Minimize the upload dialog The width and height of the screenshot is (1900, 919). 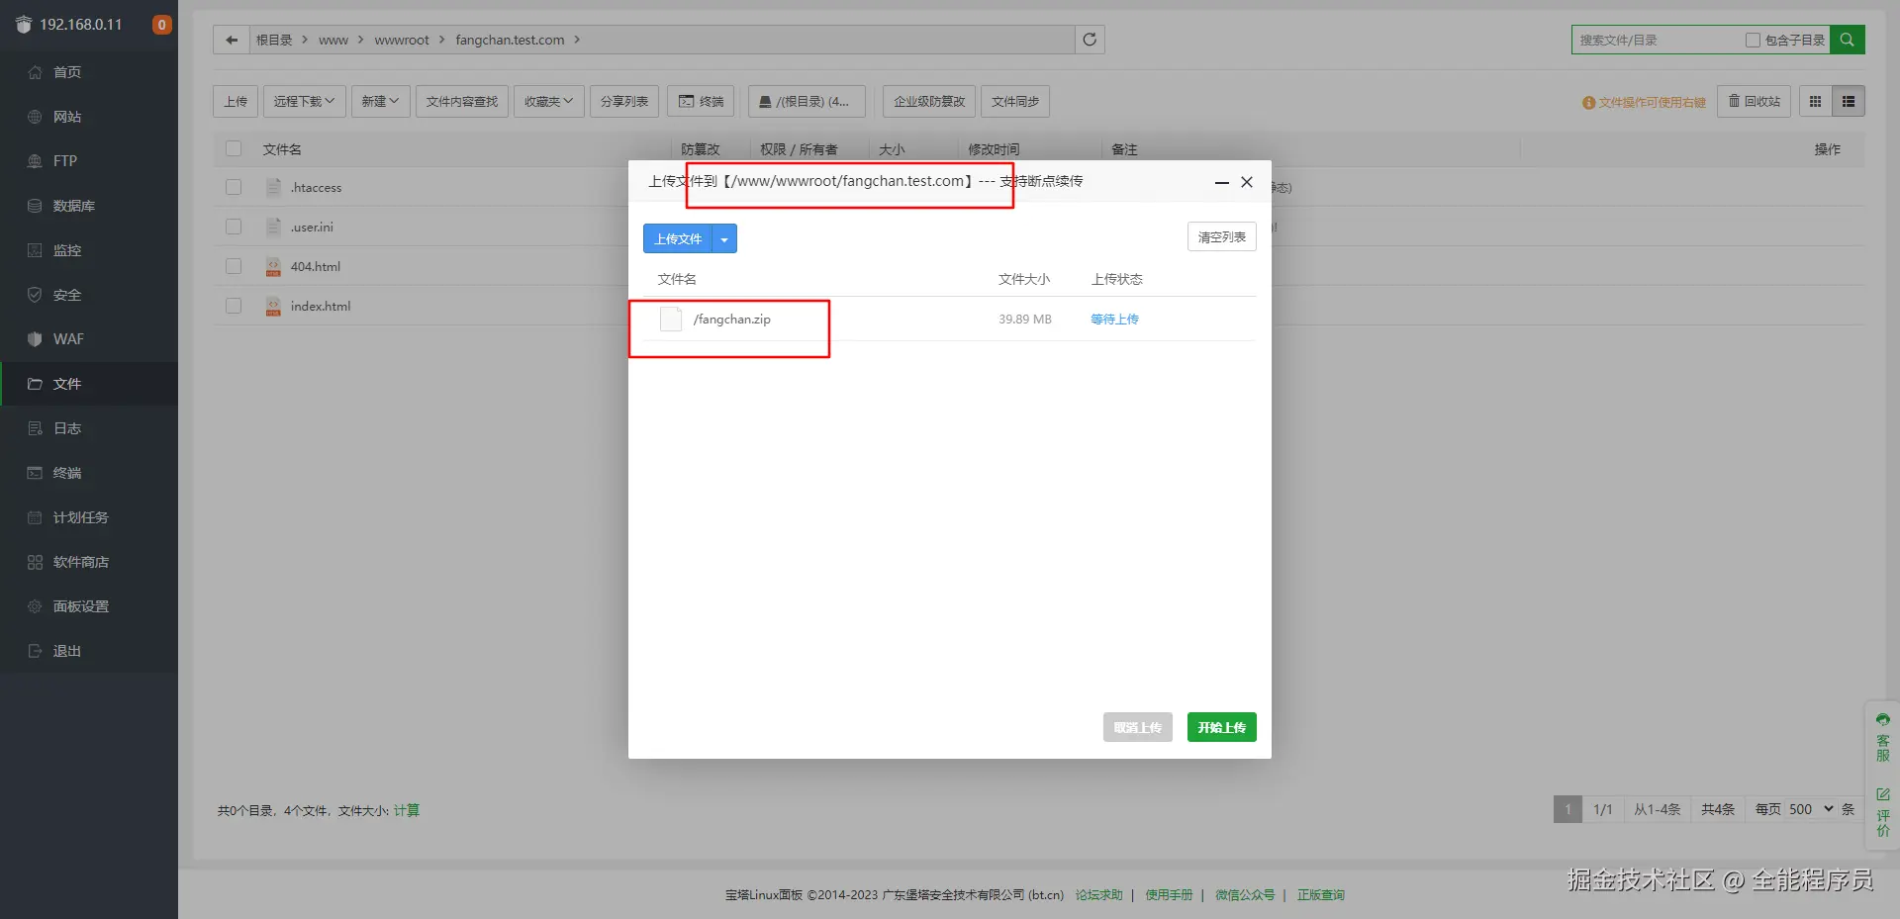click(1221, 182)
